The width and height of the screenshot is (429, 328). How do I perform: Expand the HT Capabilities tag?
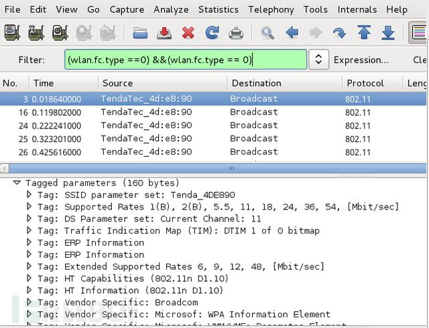point(29,278)
